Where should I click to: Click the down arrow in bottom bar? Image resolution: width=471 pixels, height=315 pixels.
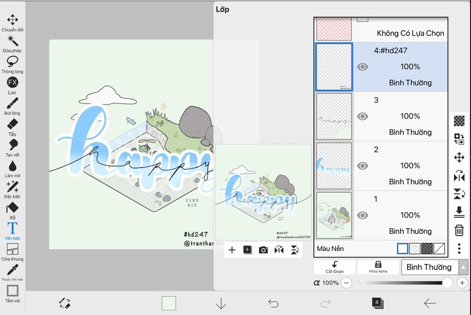[x=221, y=304]
